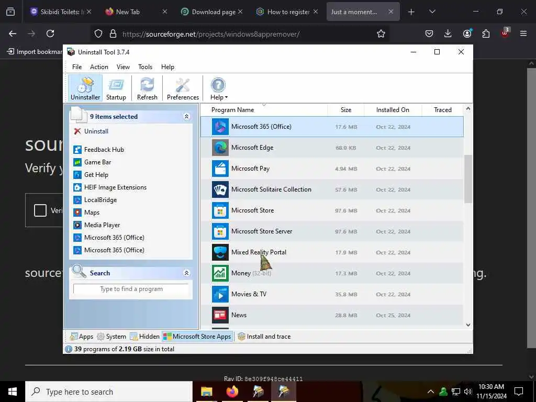This screenshot has width=536, height=402.
Task: Open the Firefox hamburger menu
Action: coord(523,33)
